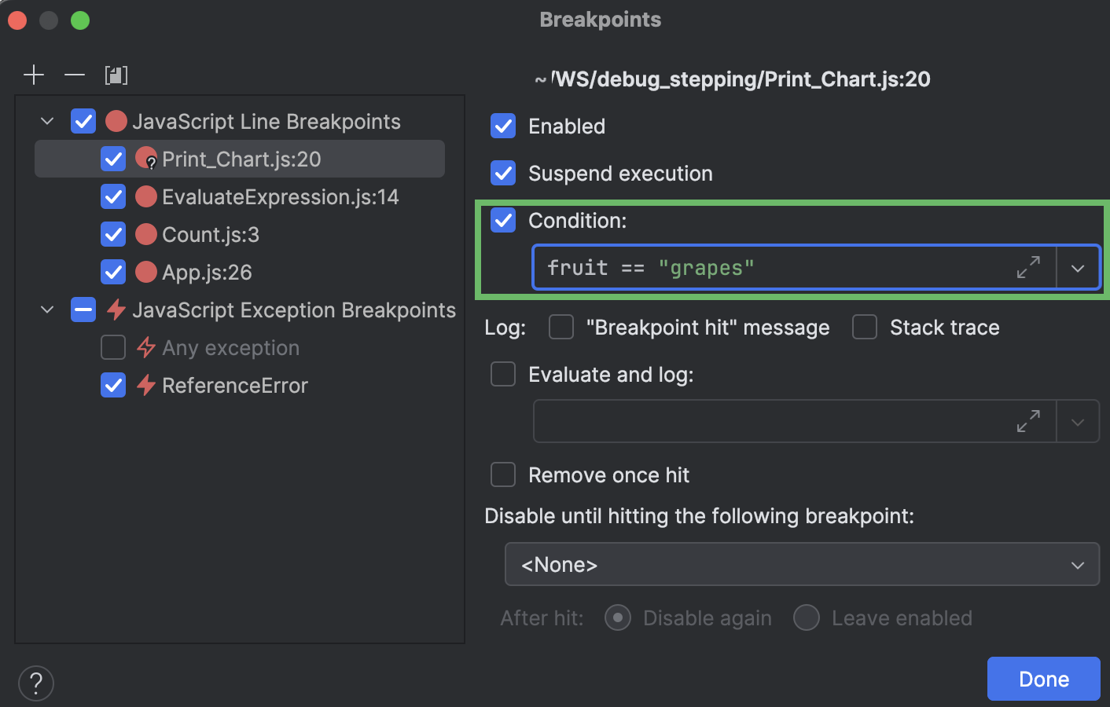The image size is (1110, 707).
Task: Click the red breakpoint icon for Count.js:3
Action: 146,234
